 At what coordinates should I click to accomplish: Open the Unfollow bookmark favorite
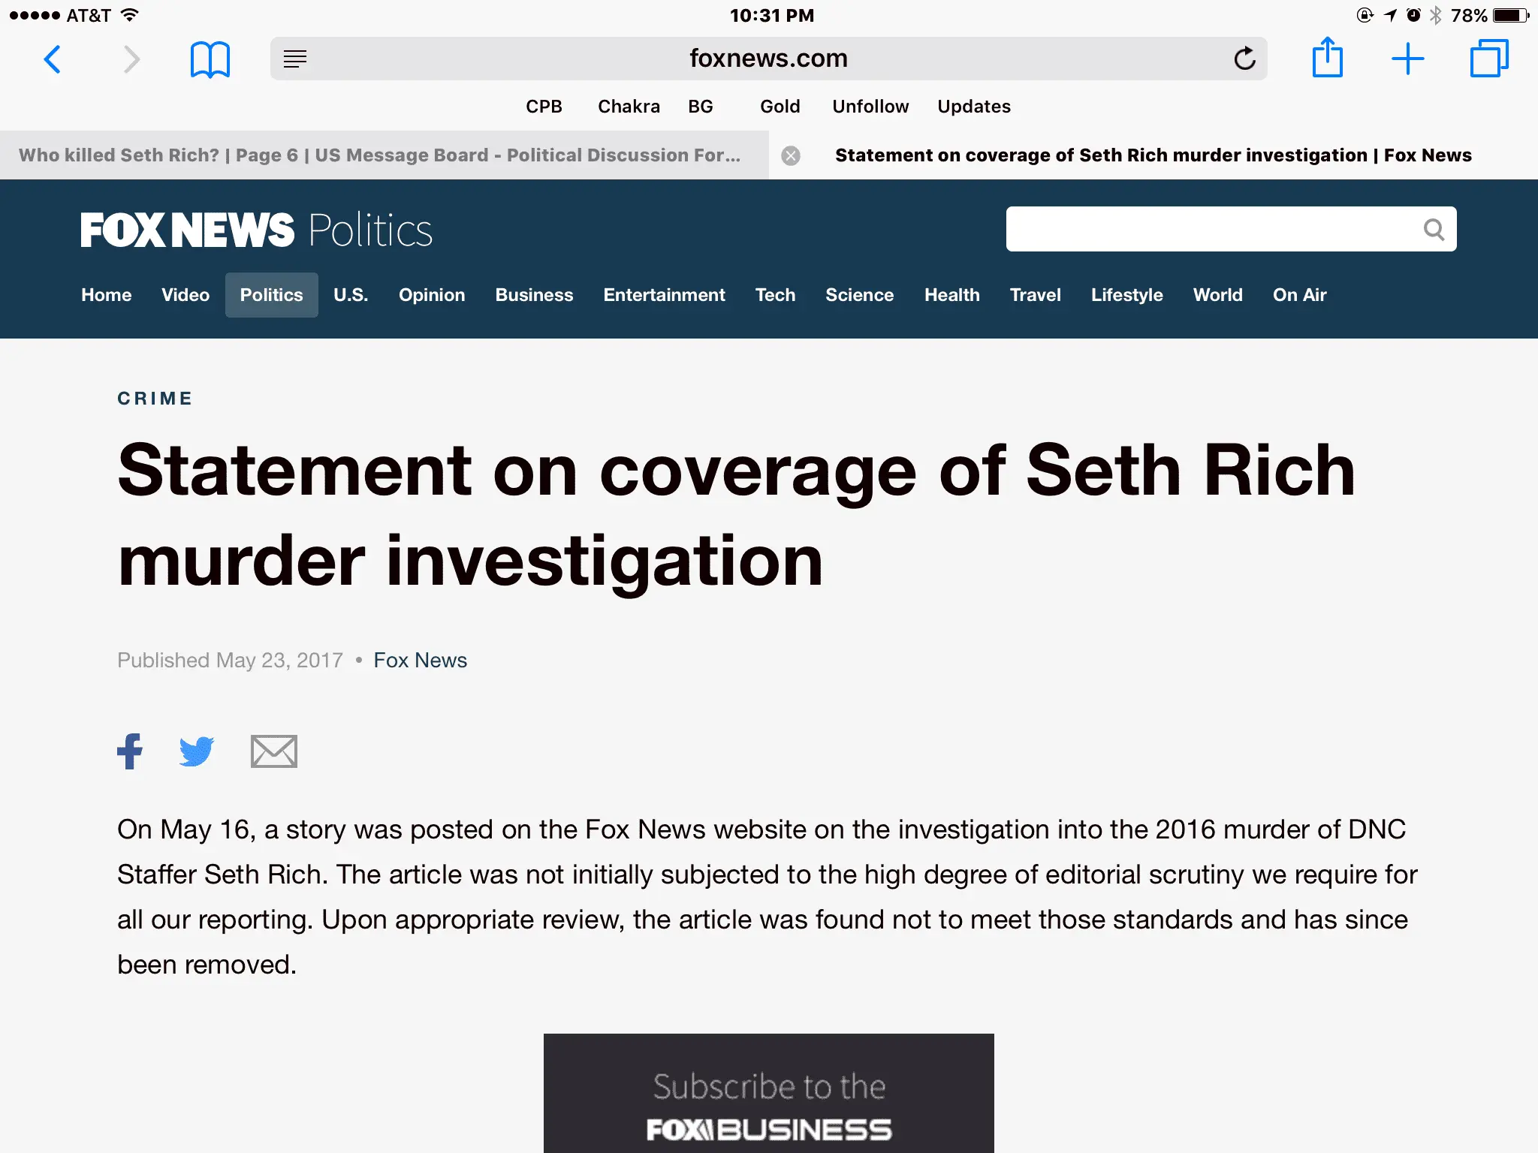870,107
